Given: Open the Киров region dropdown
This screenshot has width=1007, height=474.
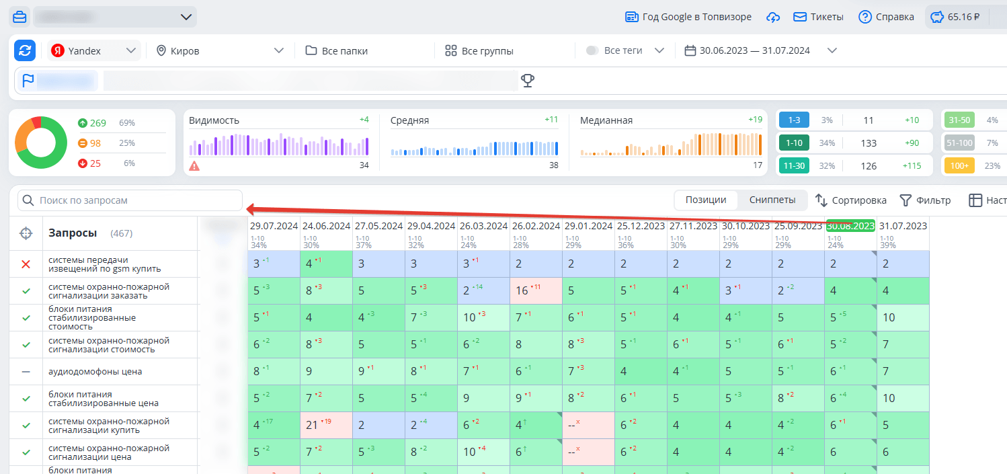Looking at the screenshot, I should [x=220, y=50].
